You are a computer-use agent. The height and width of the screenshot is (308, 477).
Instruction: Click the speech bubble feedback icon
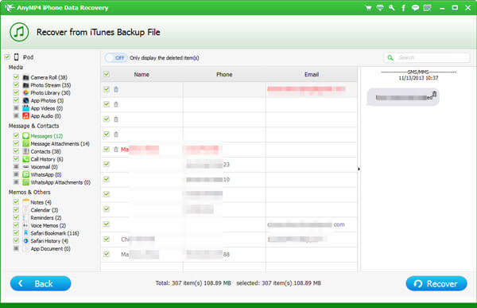415,8
